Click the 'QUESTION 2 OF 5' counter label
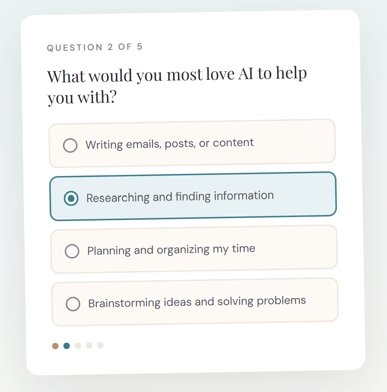This screenshot has height=392, width=387. 95,47
